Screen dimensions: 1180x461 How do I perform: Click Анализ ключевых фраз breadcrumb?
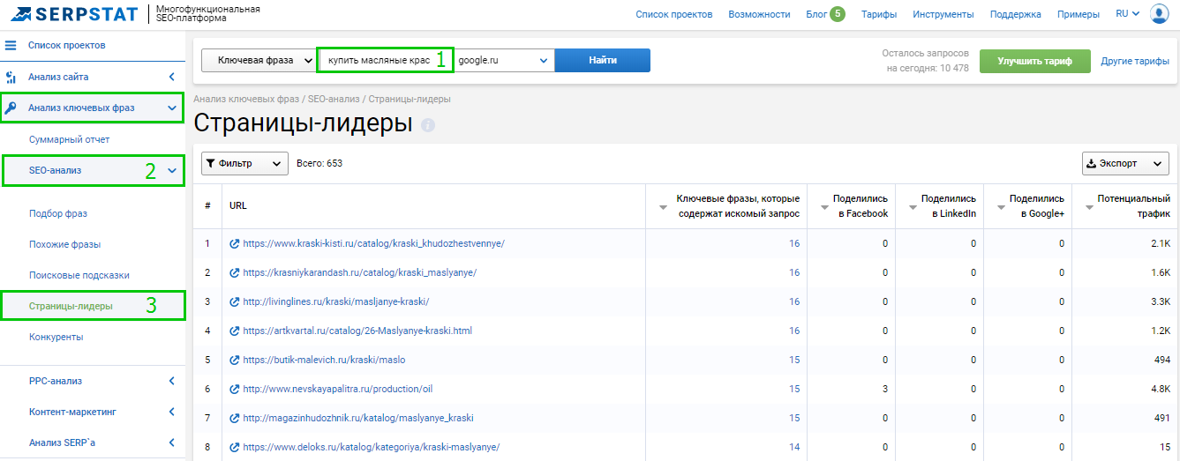246,100
